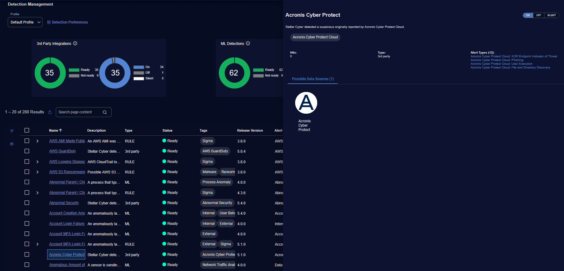Open Detection Preferences link
Image resolution: width=564 pixels, height=271 pixels.
pyautogui.click(x=70, y=22)
